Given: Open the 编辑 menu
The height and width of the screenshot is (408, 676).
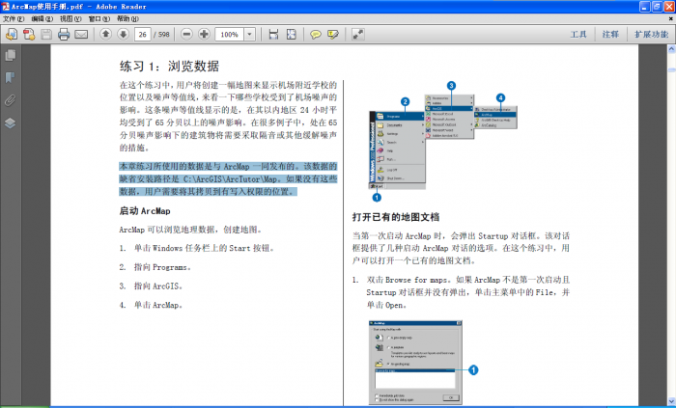Looking at the screenshot, I should coord(42,19).
